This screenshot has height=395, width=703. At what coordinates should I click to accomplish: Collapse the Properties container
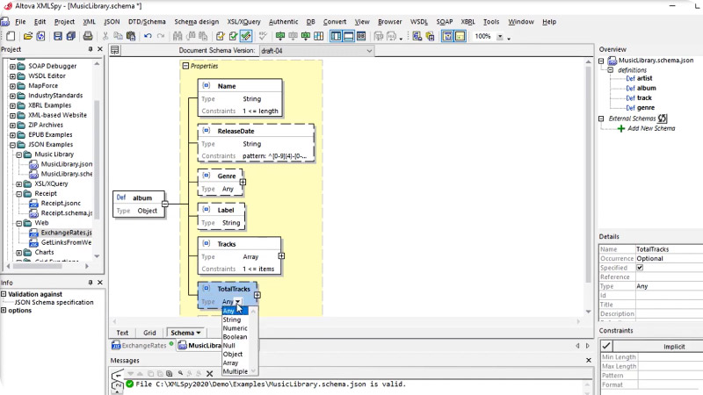[185, 66]
